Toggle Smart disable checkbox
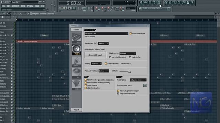Image resolution: width=220 pixels, height=123 pixels. point(86,85)
